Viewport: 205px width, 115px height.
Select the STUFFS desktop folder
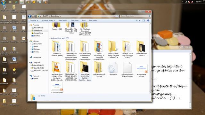(4, 102)
